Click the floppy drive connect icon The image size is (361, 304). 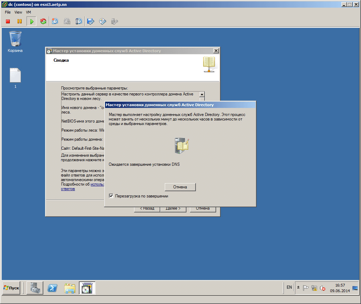(91, 22)
